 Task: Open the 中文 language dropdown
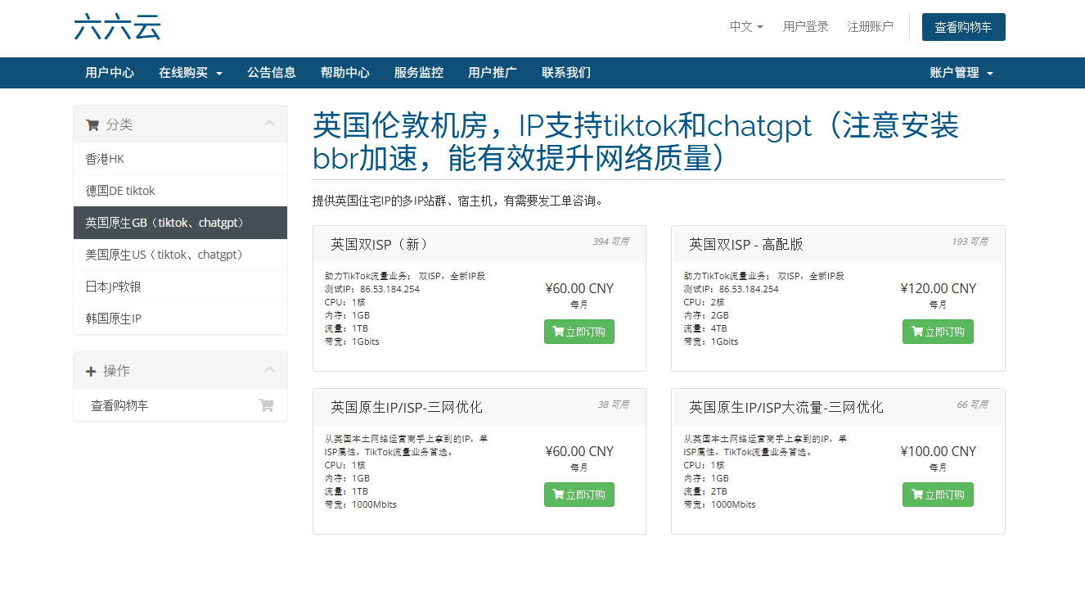point(745,26)
